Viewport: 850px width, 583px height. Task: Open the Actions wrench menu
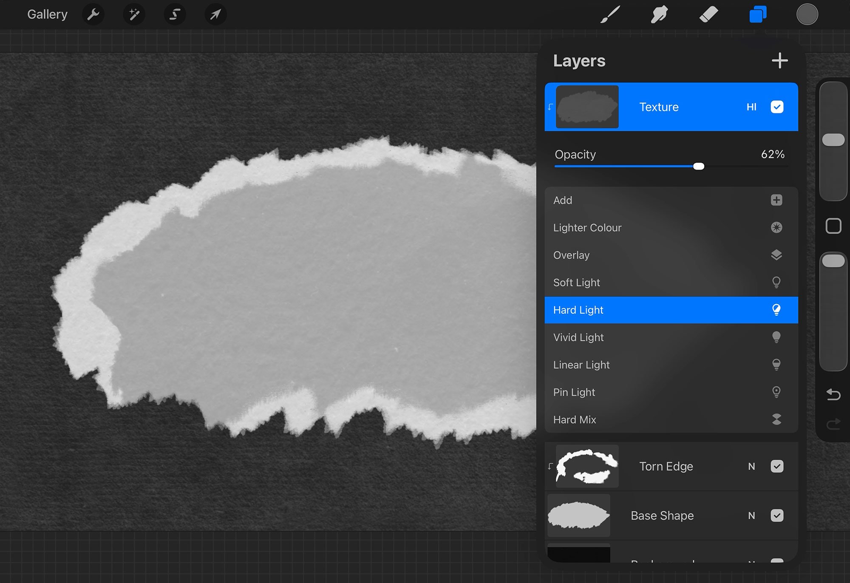tap(93, 14)
